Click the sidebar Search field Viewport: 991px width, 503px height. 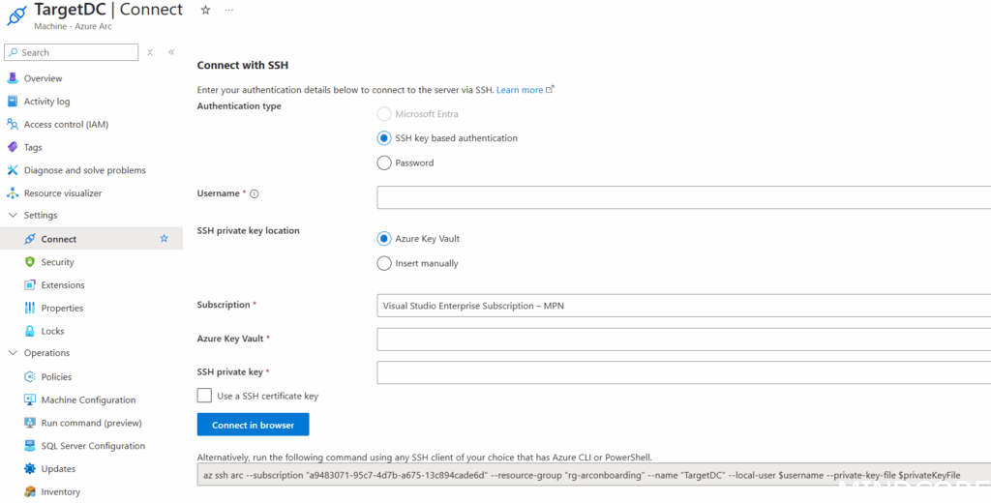pyautogui.click(x=71, y=52)
